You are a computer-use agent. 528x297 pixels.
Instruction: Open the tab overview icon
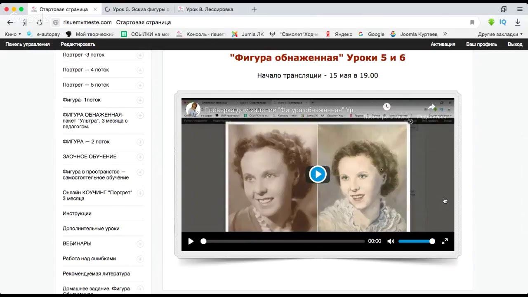coord(504,9)
